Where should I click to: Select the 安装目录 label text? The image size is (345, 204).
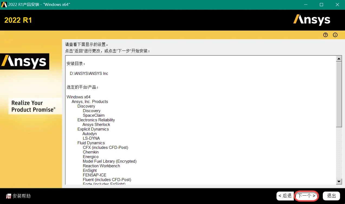[x=76, y=64]
